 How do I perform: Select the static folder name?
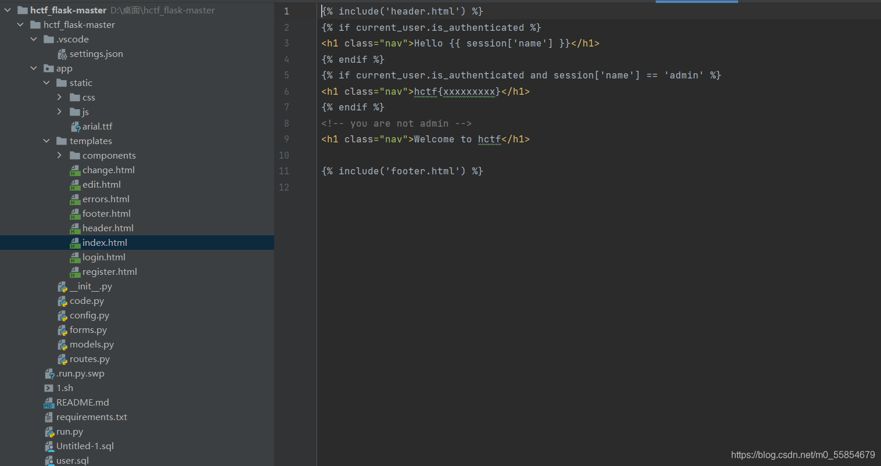(81, 83)
